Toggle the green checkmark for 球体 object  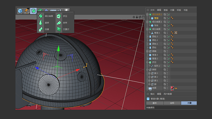[x=169, y=25]
